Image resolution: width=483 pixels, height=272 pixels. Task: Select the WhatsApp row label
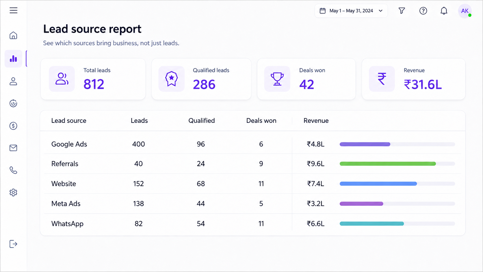click(67, 224)
